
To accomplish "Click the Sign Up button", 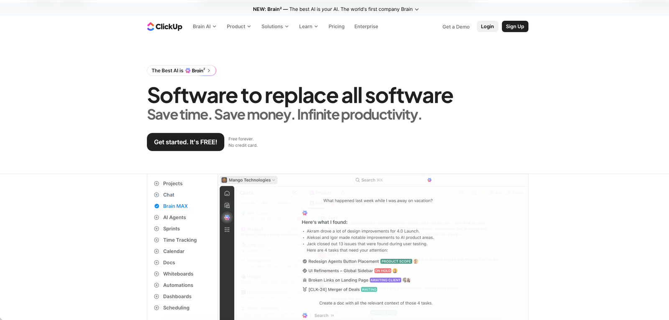I will click(515, 26).
